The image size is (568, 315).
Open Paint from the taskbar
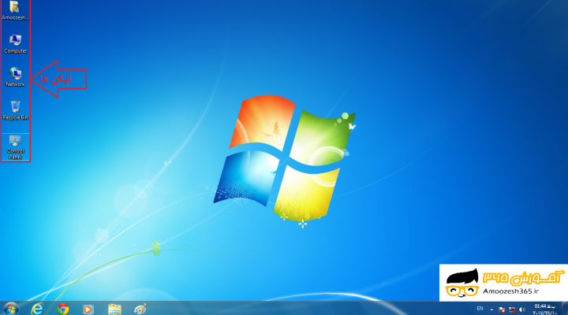click(x=140, y=309)
